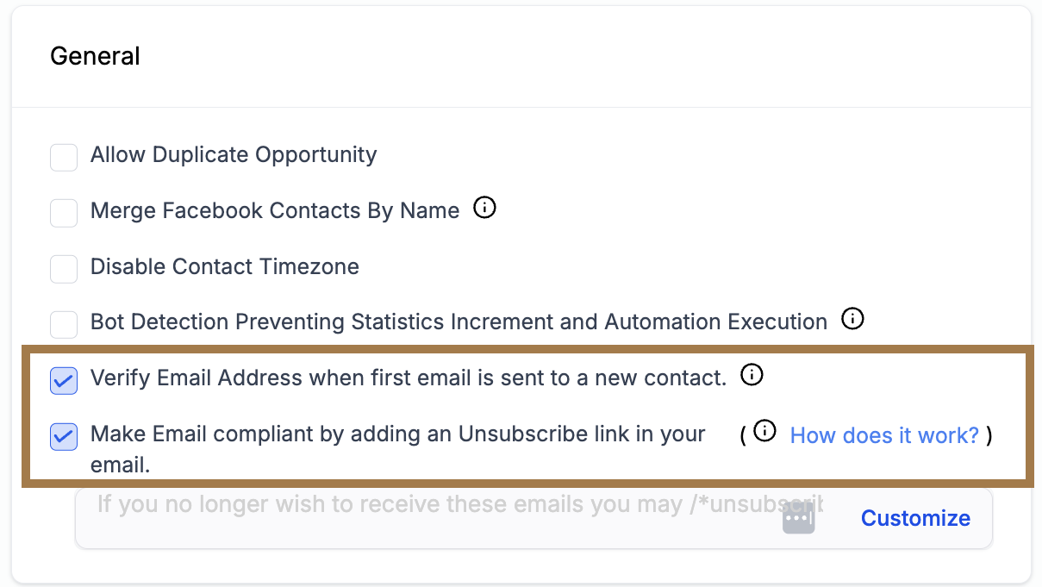This screenshot has width=1042, height=587.
Task: Open info tooltip for Verify Email Address
Action: pos(752,376)
